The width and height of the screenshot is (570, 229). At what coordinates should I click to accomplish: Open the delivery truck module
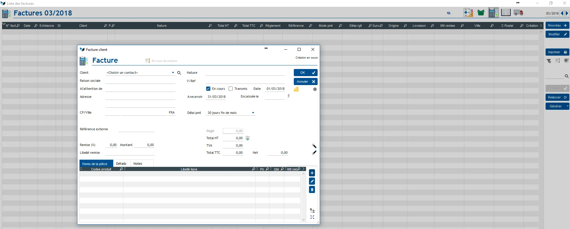click(518, 13)
